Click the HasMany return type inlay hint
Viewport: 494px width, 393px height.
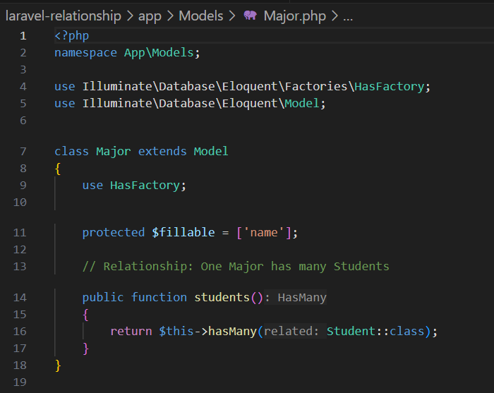pos(301,297)
